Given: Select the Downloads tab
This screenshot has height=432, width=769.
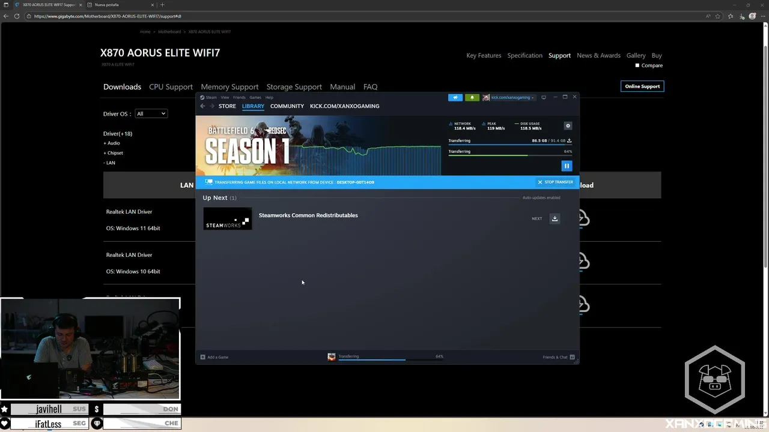Looking at the screenshot, I should tap(122, 87).
